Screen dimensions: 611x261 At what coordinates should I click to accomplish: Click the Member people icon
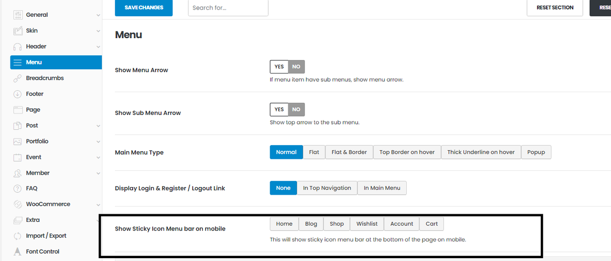[18, 173]
